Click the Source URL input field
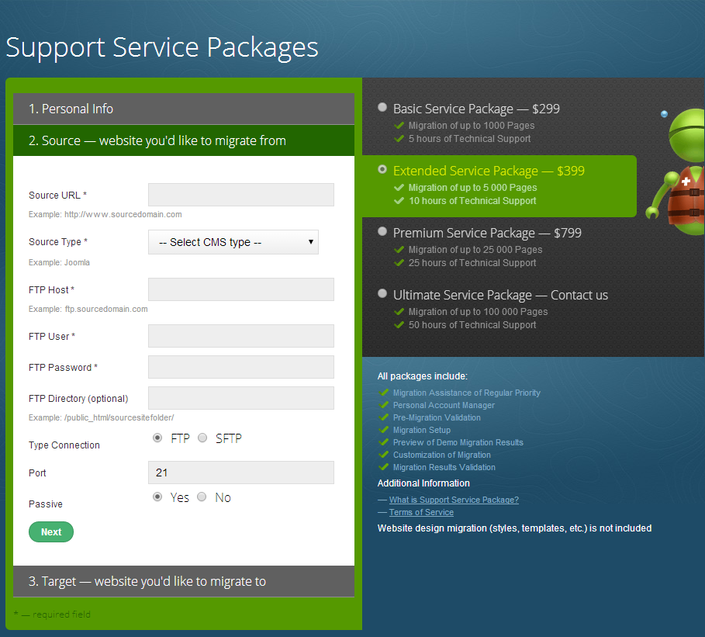The width and height of the screenshot is (705, 637). (x=241, y=195)
